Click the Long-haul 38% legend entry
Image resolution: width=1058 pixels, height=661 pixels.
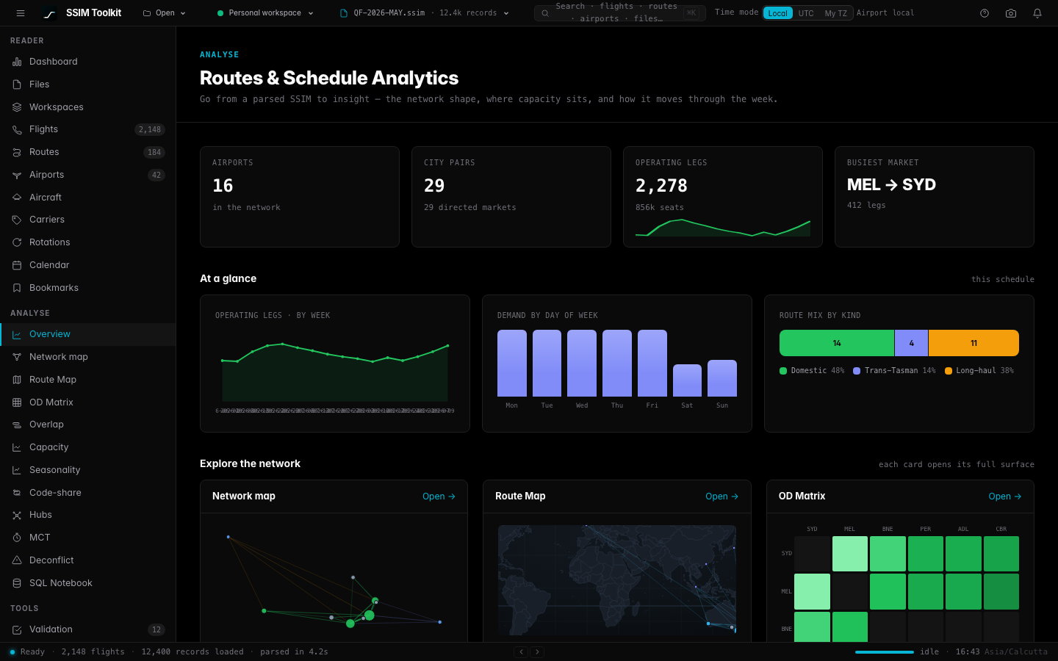pyautogui.click(x=979, y=371)
